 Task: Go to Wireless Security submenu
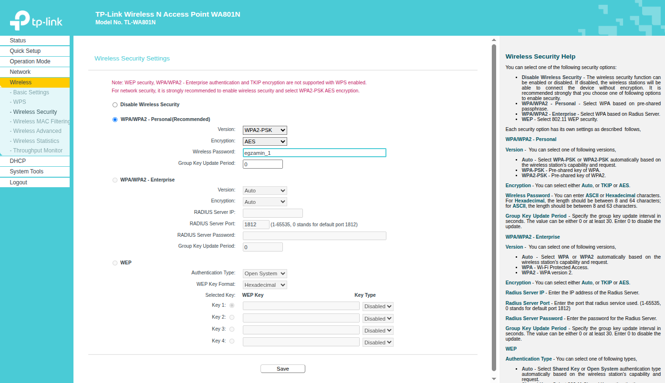click(33, 112)
